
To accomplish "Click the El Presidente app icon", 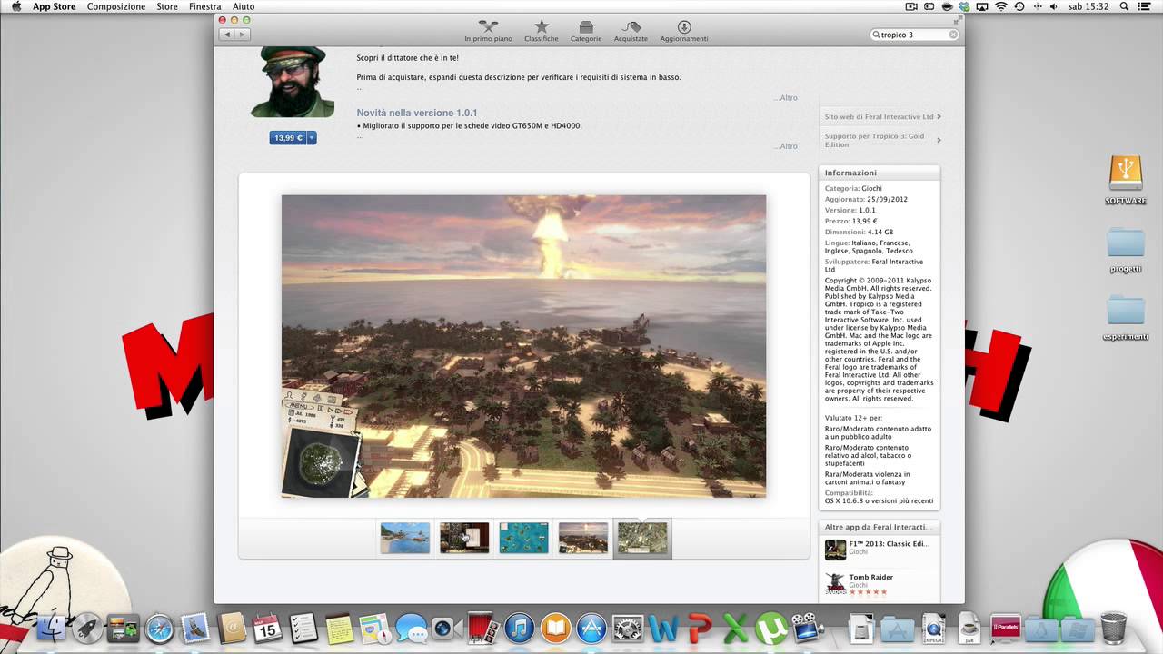I will (293, 82).
